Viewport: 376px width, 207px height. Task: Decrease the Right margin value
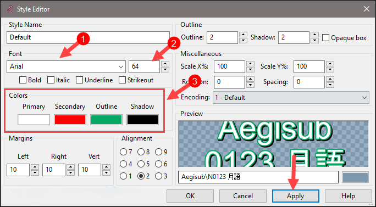[x=70, y=173]
